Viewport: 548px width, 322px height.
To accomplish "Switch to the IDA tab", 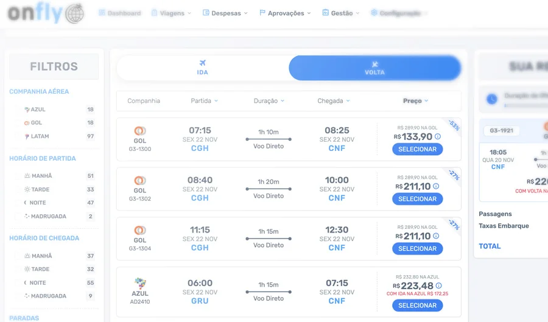I will (x=203, y=68).
